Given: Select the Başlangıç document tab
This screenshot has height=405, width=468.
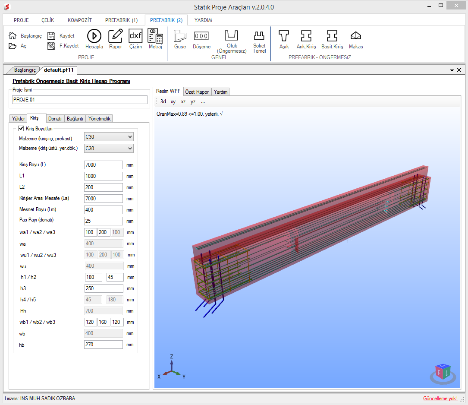Looking at the screenshot, I should pos(25,70).
